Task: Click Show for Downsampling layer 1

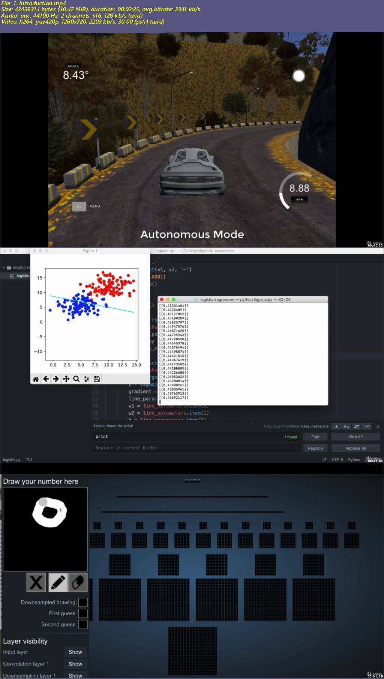Action: click(x=75, y=675)
